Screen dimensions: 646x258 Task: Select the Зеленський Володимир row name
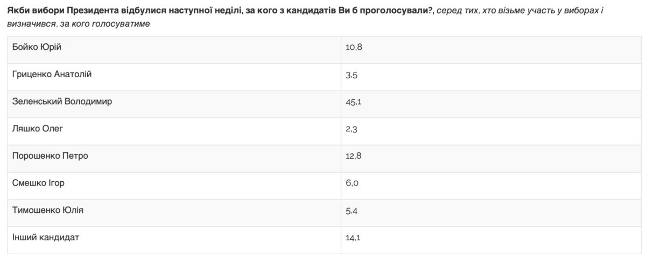tap(62, 101)
